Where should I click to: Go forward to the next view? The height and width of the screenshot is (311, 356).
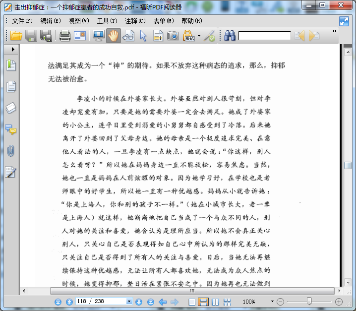(175, 302)
